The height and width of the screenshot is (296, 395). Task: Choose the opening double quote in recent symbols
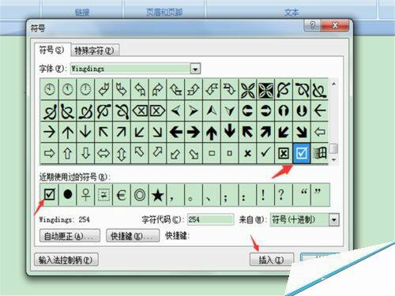[302, 195]
